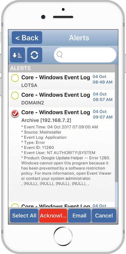Uncheck the Archive [192.168.7.2] alert
The height and width of the screenshot is (254, 126).
pyautogui.click(x=15, y=113)
